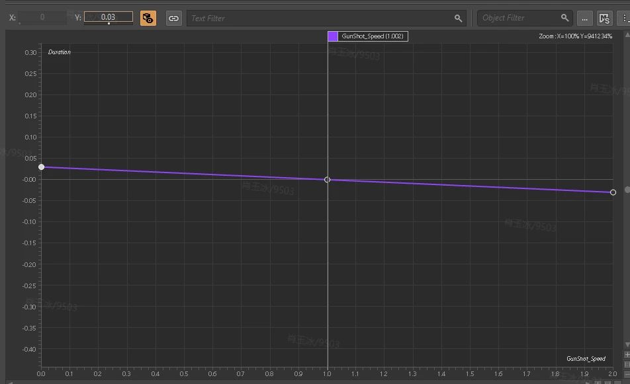This screenshot has height=384, width=630.
Task: Select the curve point at X 0.0
Action: [42, 167]
